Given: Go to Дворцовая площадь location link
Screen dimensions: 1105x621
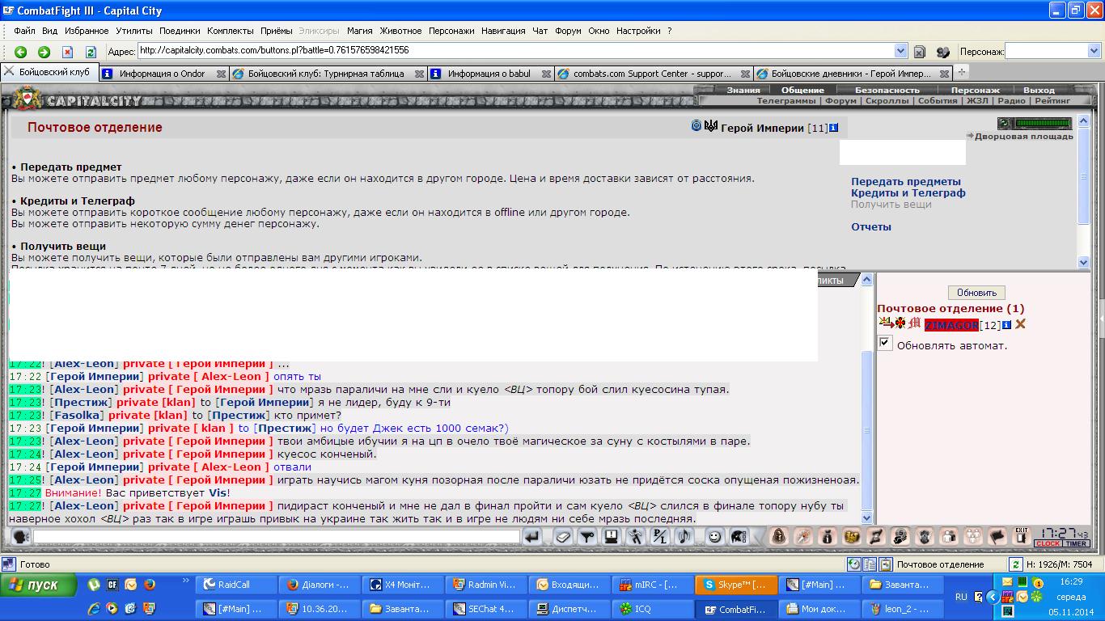Looking at the screenshot, I should click(x=1023, y=137).
